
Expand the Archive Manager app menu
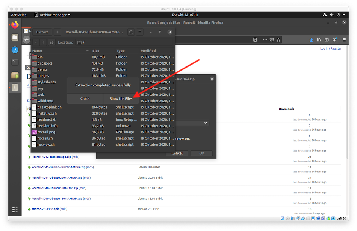52,15
